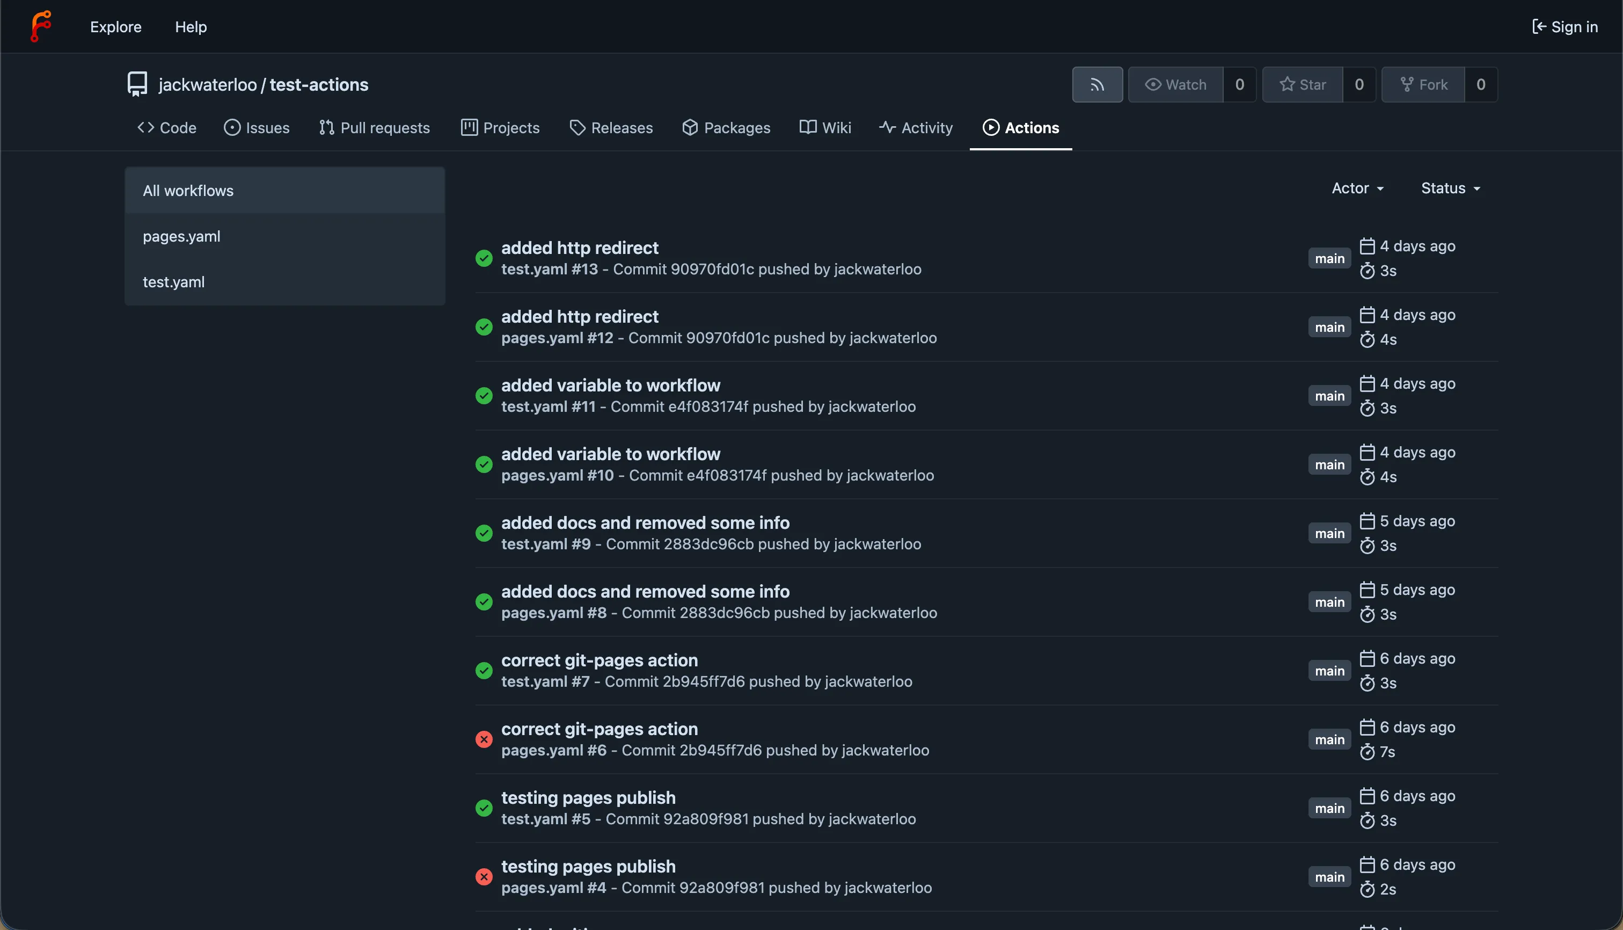Switch to the Activity tab

point(916,128)
